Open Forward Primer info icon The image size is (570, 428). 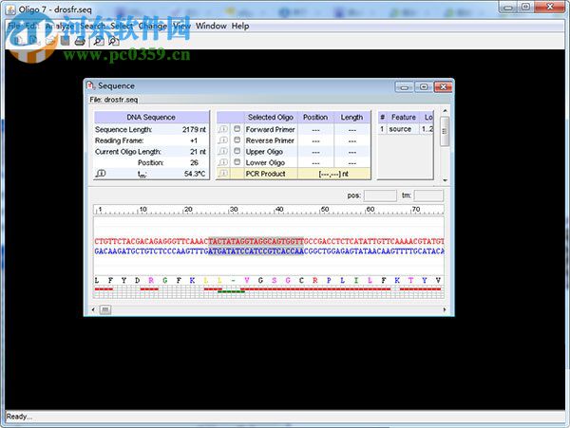point(223,129)
